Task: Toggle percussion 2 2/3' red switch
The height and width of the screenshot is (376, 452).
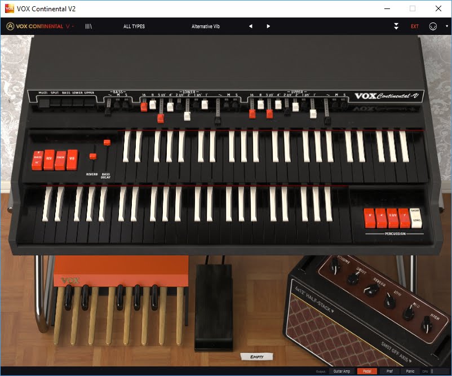Action: click(x=393, y=218)
